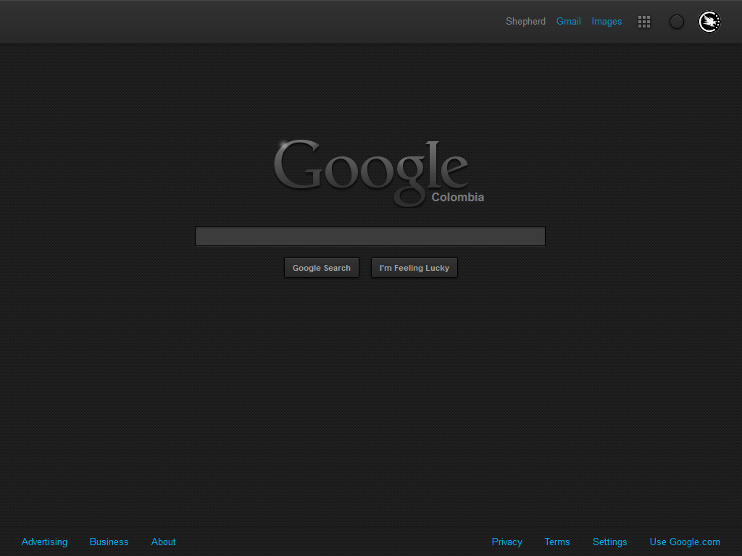Image resolution: width=742 pixels, height=556 pixels.
Task: View the Privacy policy
Action: (x=507, y=542)
